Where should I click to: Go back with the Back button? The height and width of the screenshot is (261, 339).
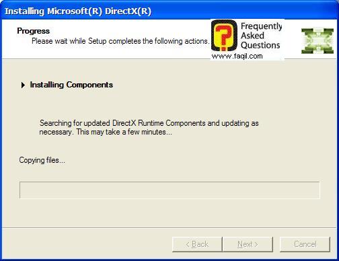tap(197, 244)
